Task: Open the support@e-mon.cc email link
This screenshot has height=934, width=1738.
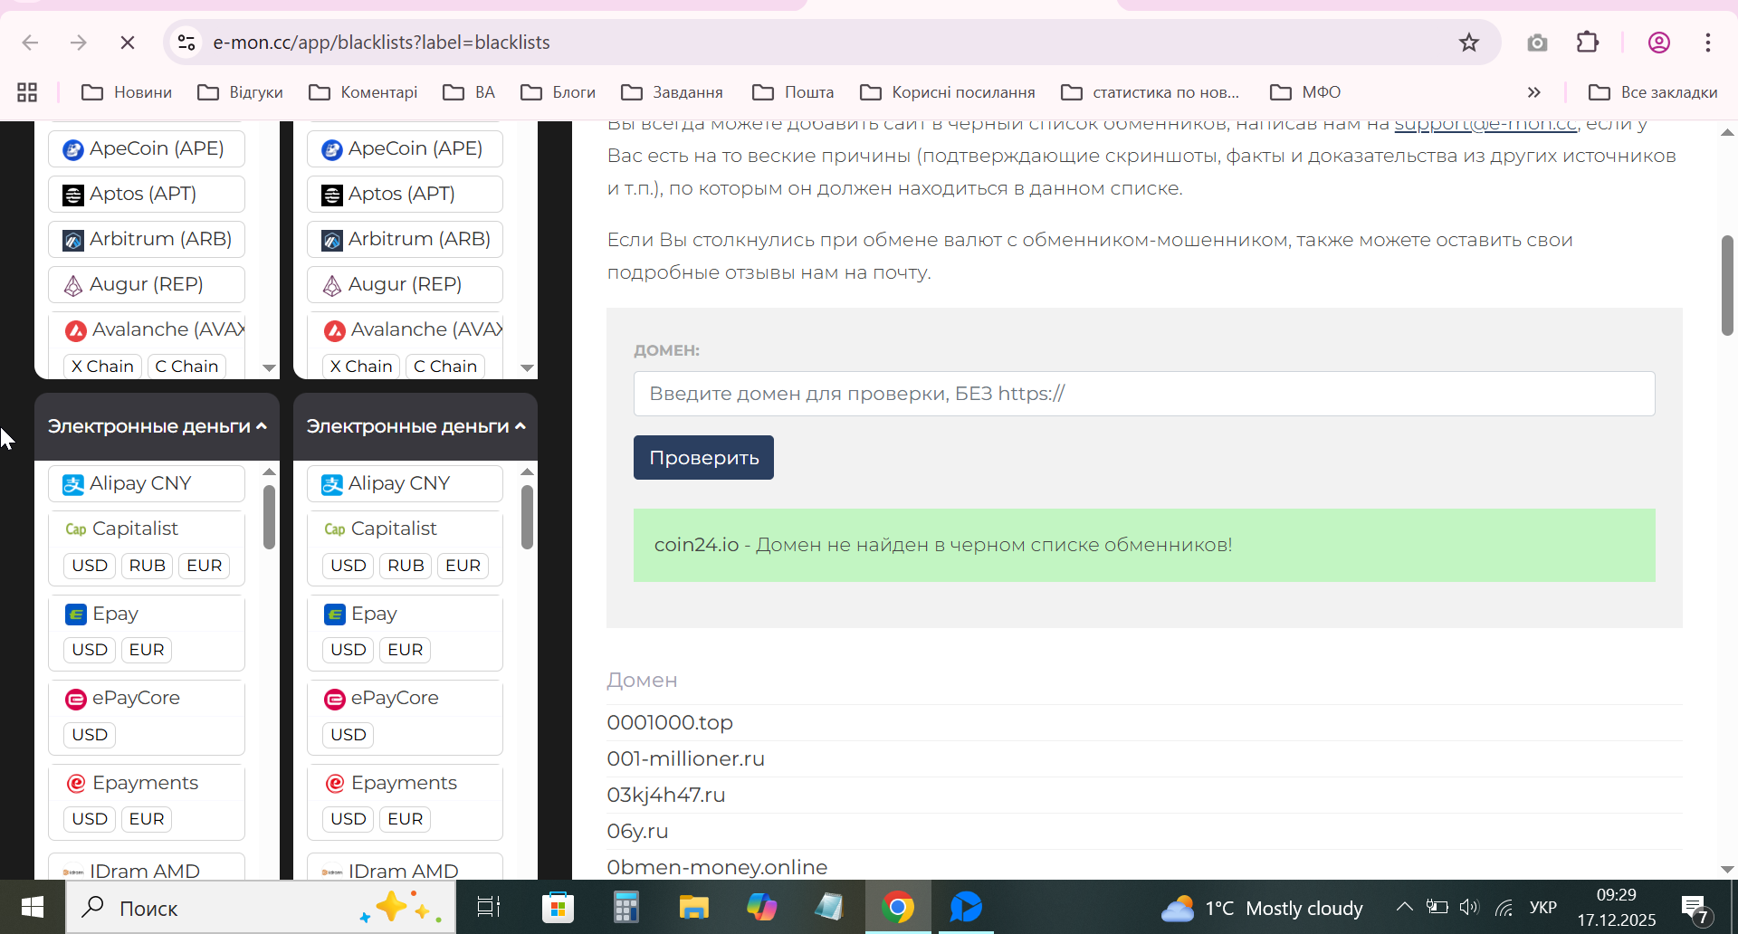Action: coord(1485,124)
